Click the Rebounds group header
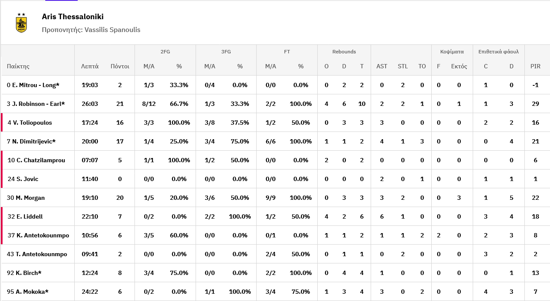The width and height of the screenshot is (550, 301). tap(344, 52)
